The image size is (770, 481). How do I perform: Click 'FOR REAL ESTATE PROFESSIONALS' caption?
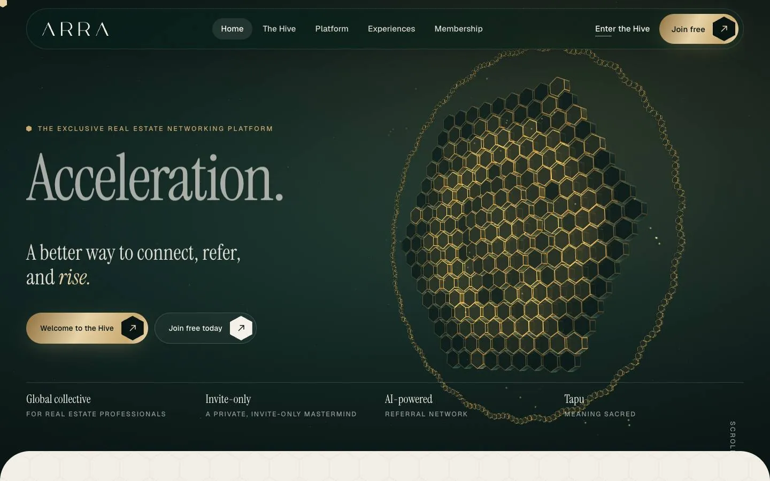click(96, 414)
